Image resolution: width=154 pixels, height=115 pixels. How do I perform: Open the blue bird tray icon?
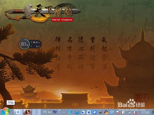pyautogui.click(x=89, y=113)
